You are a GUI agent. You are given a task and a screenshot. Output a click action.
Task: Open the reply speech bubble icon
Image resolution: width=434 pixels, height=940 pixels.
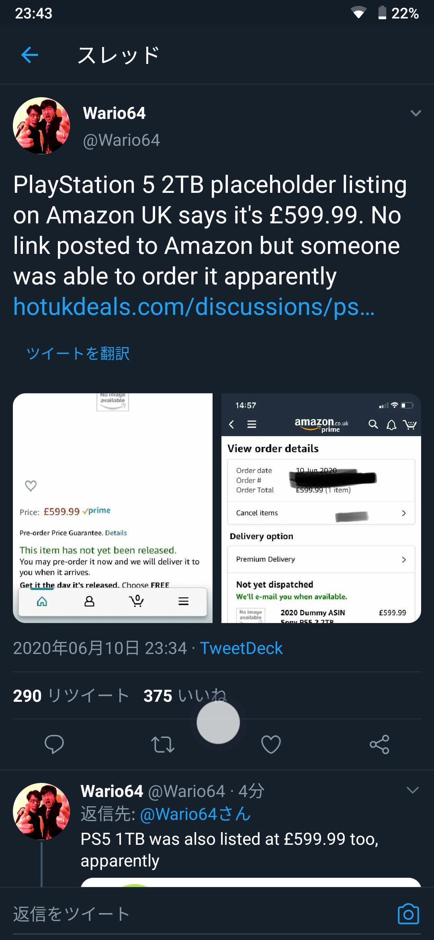click(54, 744)
